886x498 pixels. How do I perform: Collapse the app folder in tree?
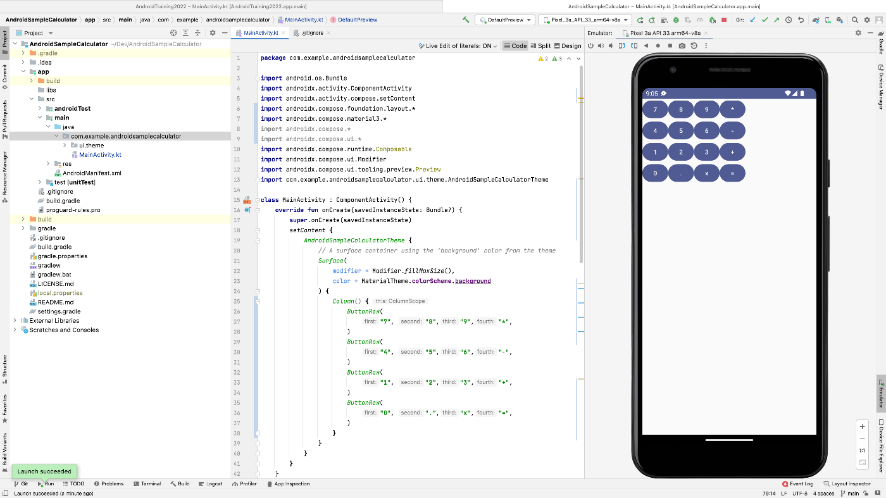pos(23,72)
